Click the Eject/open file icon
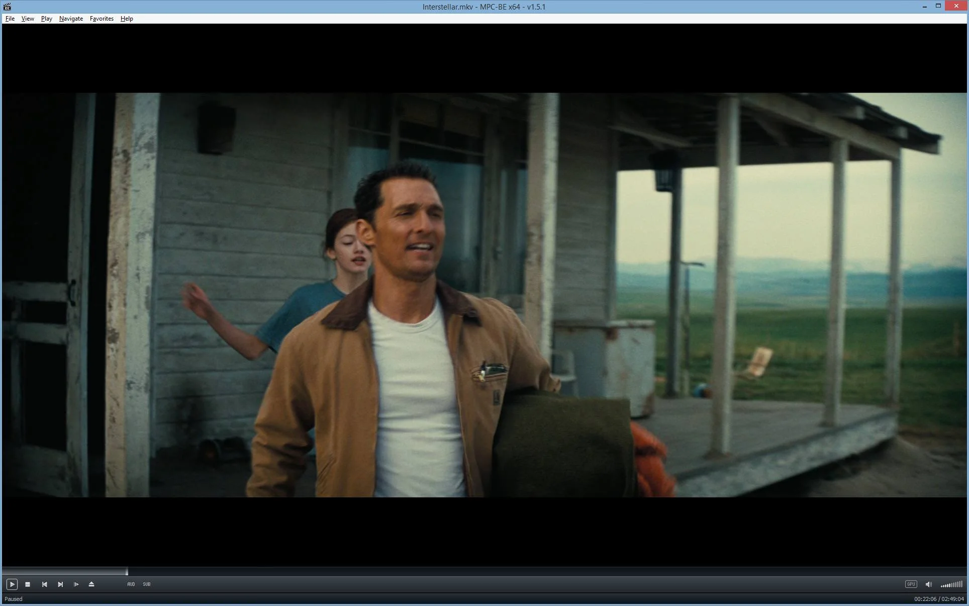Image resolution: width=969 pixels, height=606 pixels. click(91, 584)
